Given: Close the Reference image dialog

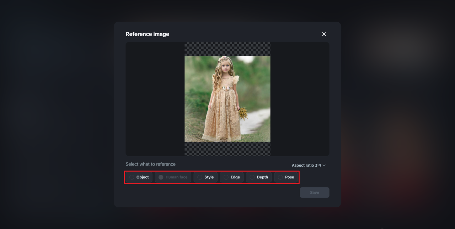Looking at the screenshot, I should coord(324,34).
